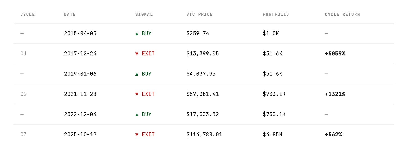This screenshot has width=409, height=157.
Task: Click the C1 cycle label
Action: (x=24, y=54)
